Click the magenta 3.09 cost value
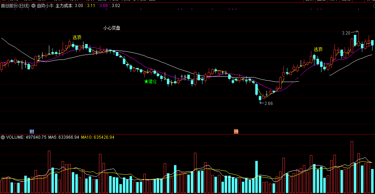 coord(104,6)
